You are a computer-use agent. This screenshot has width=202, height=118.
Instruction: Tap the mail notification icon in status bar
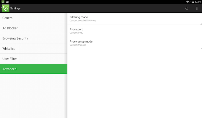(x=7, y=2)
